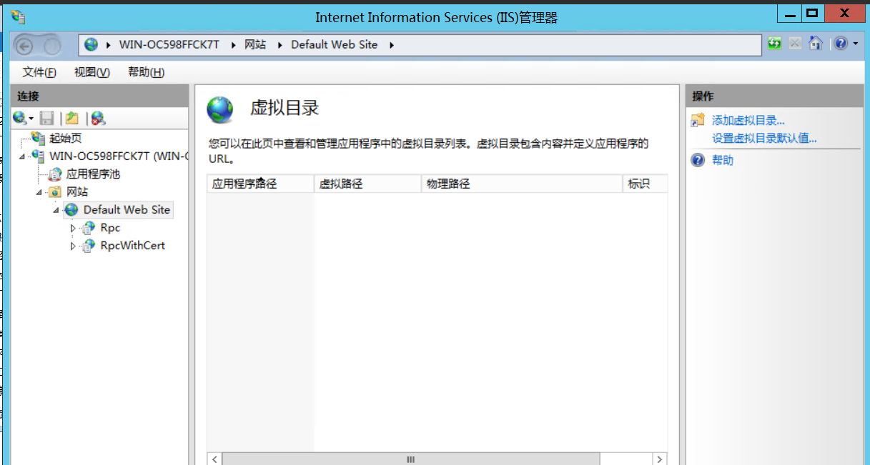Select 应用程序池 in the tree
This screenshot has height=465, width=870.
click(x=94, y=174)
